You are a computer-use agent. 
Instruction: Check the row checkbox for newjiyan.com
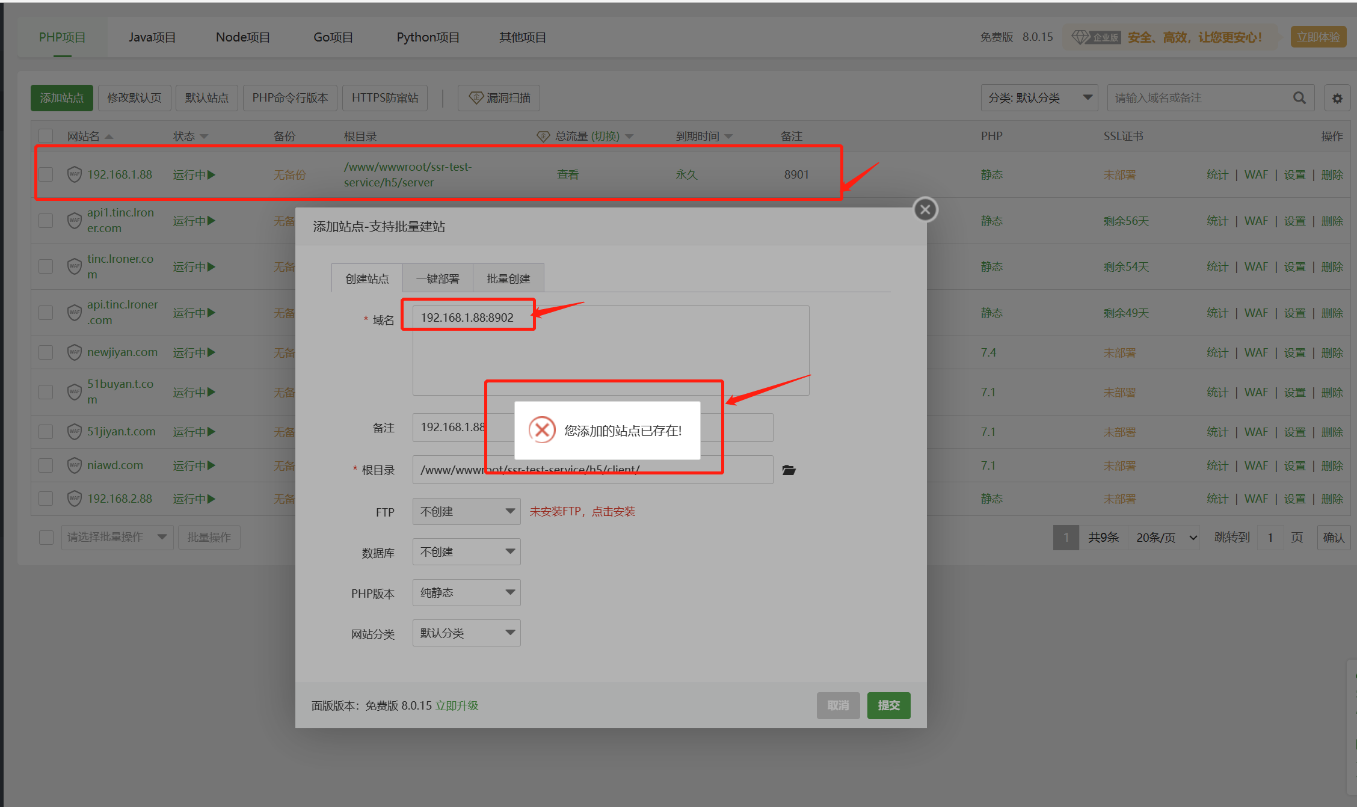click(46, 352)
